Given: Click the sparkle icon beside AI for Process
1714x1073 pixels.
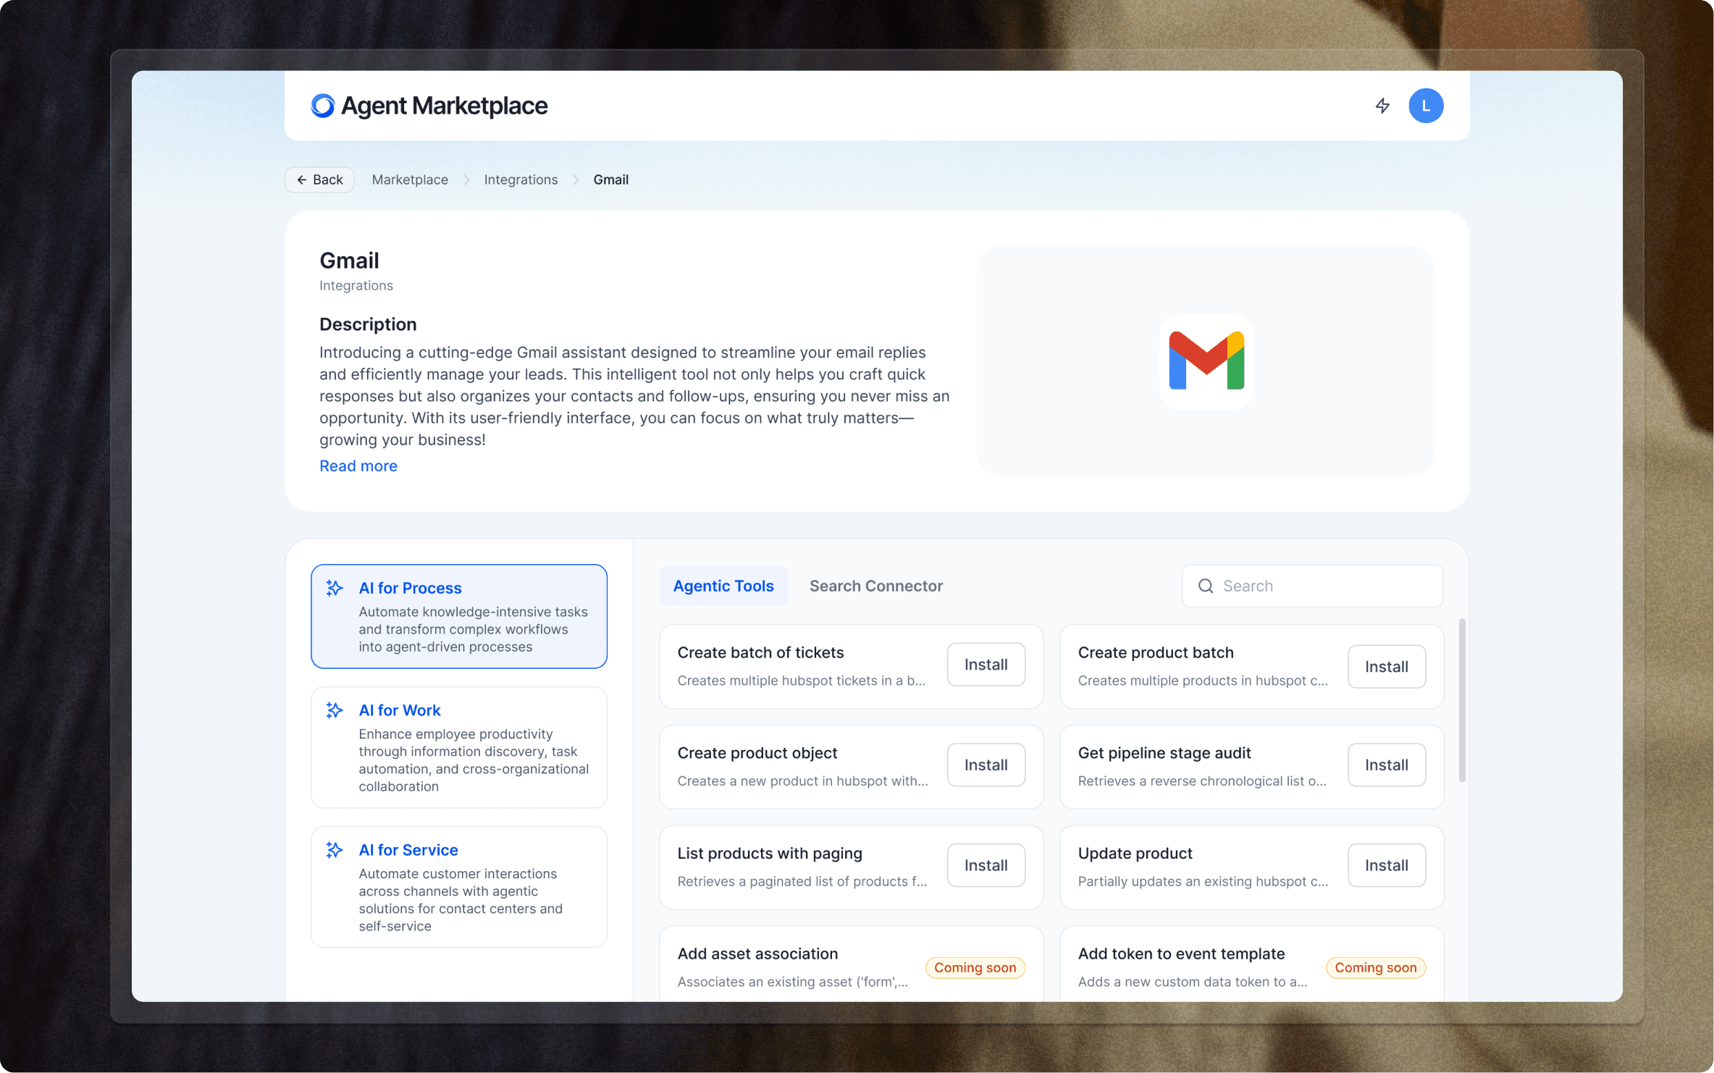Looking at the screenshot, I should pyautogui.click(x=334, y=588).
